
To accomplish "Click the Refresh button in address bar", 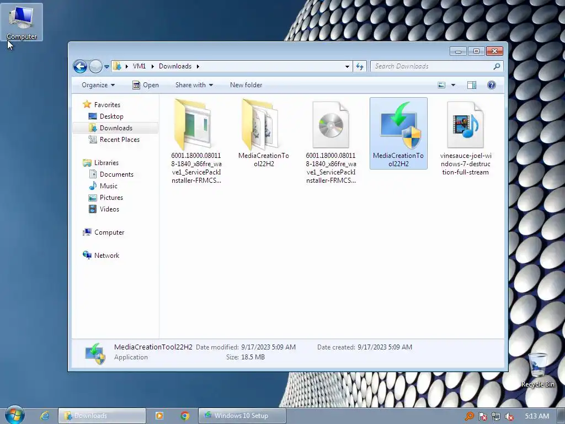I will pyautogui.click(x=360, y=66).
